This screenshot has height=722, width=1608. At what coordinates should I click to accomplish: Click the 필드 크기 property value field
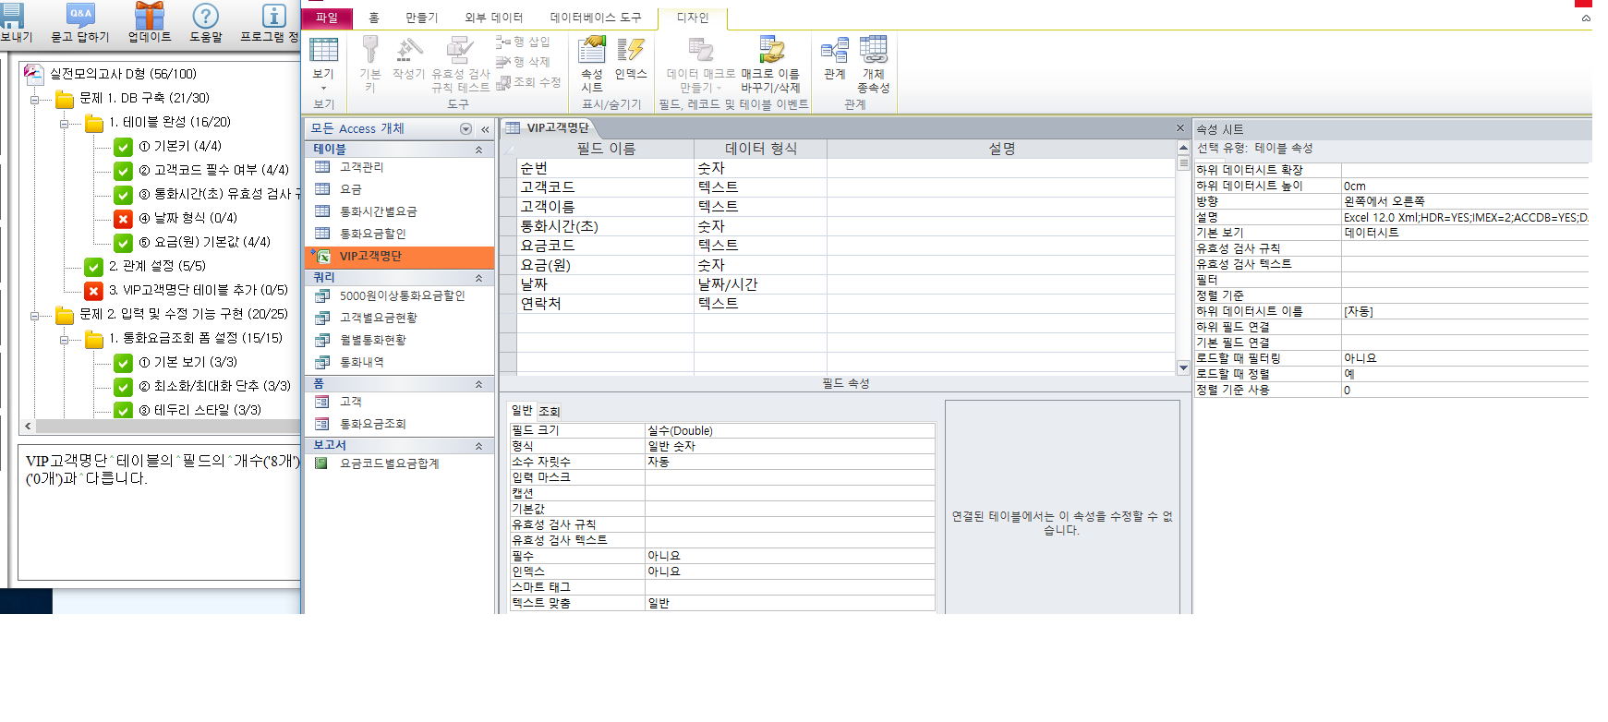[790, 431]
